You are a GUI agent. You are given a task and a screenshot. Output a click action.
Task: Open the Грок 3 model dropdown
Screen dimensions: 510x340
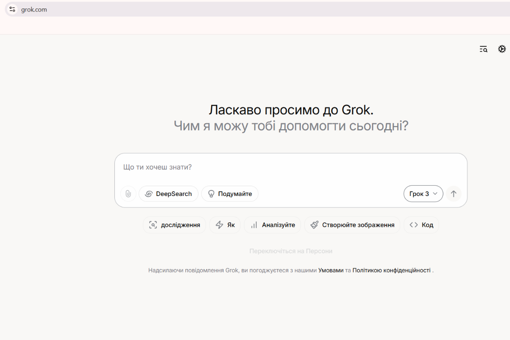coord(423,194)
